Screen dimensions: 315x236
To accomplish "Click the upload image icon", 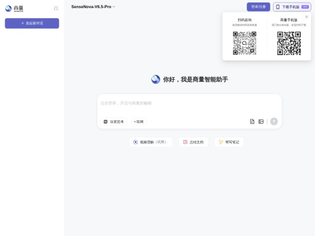I will 261,122.
